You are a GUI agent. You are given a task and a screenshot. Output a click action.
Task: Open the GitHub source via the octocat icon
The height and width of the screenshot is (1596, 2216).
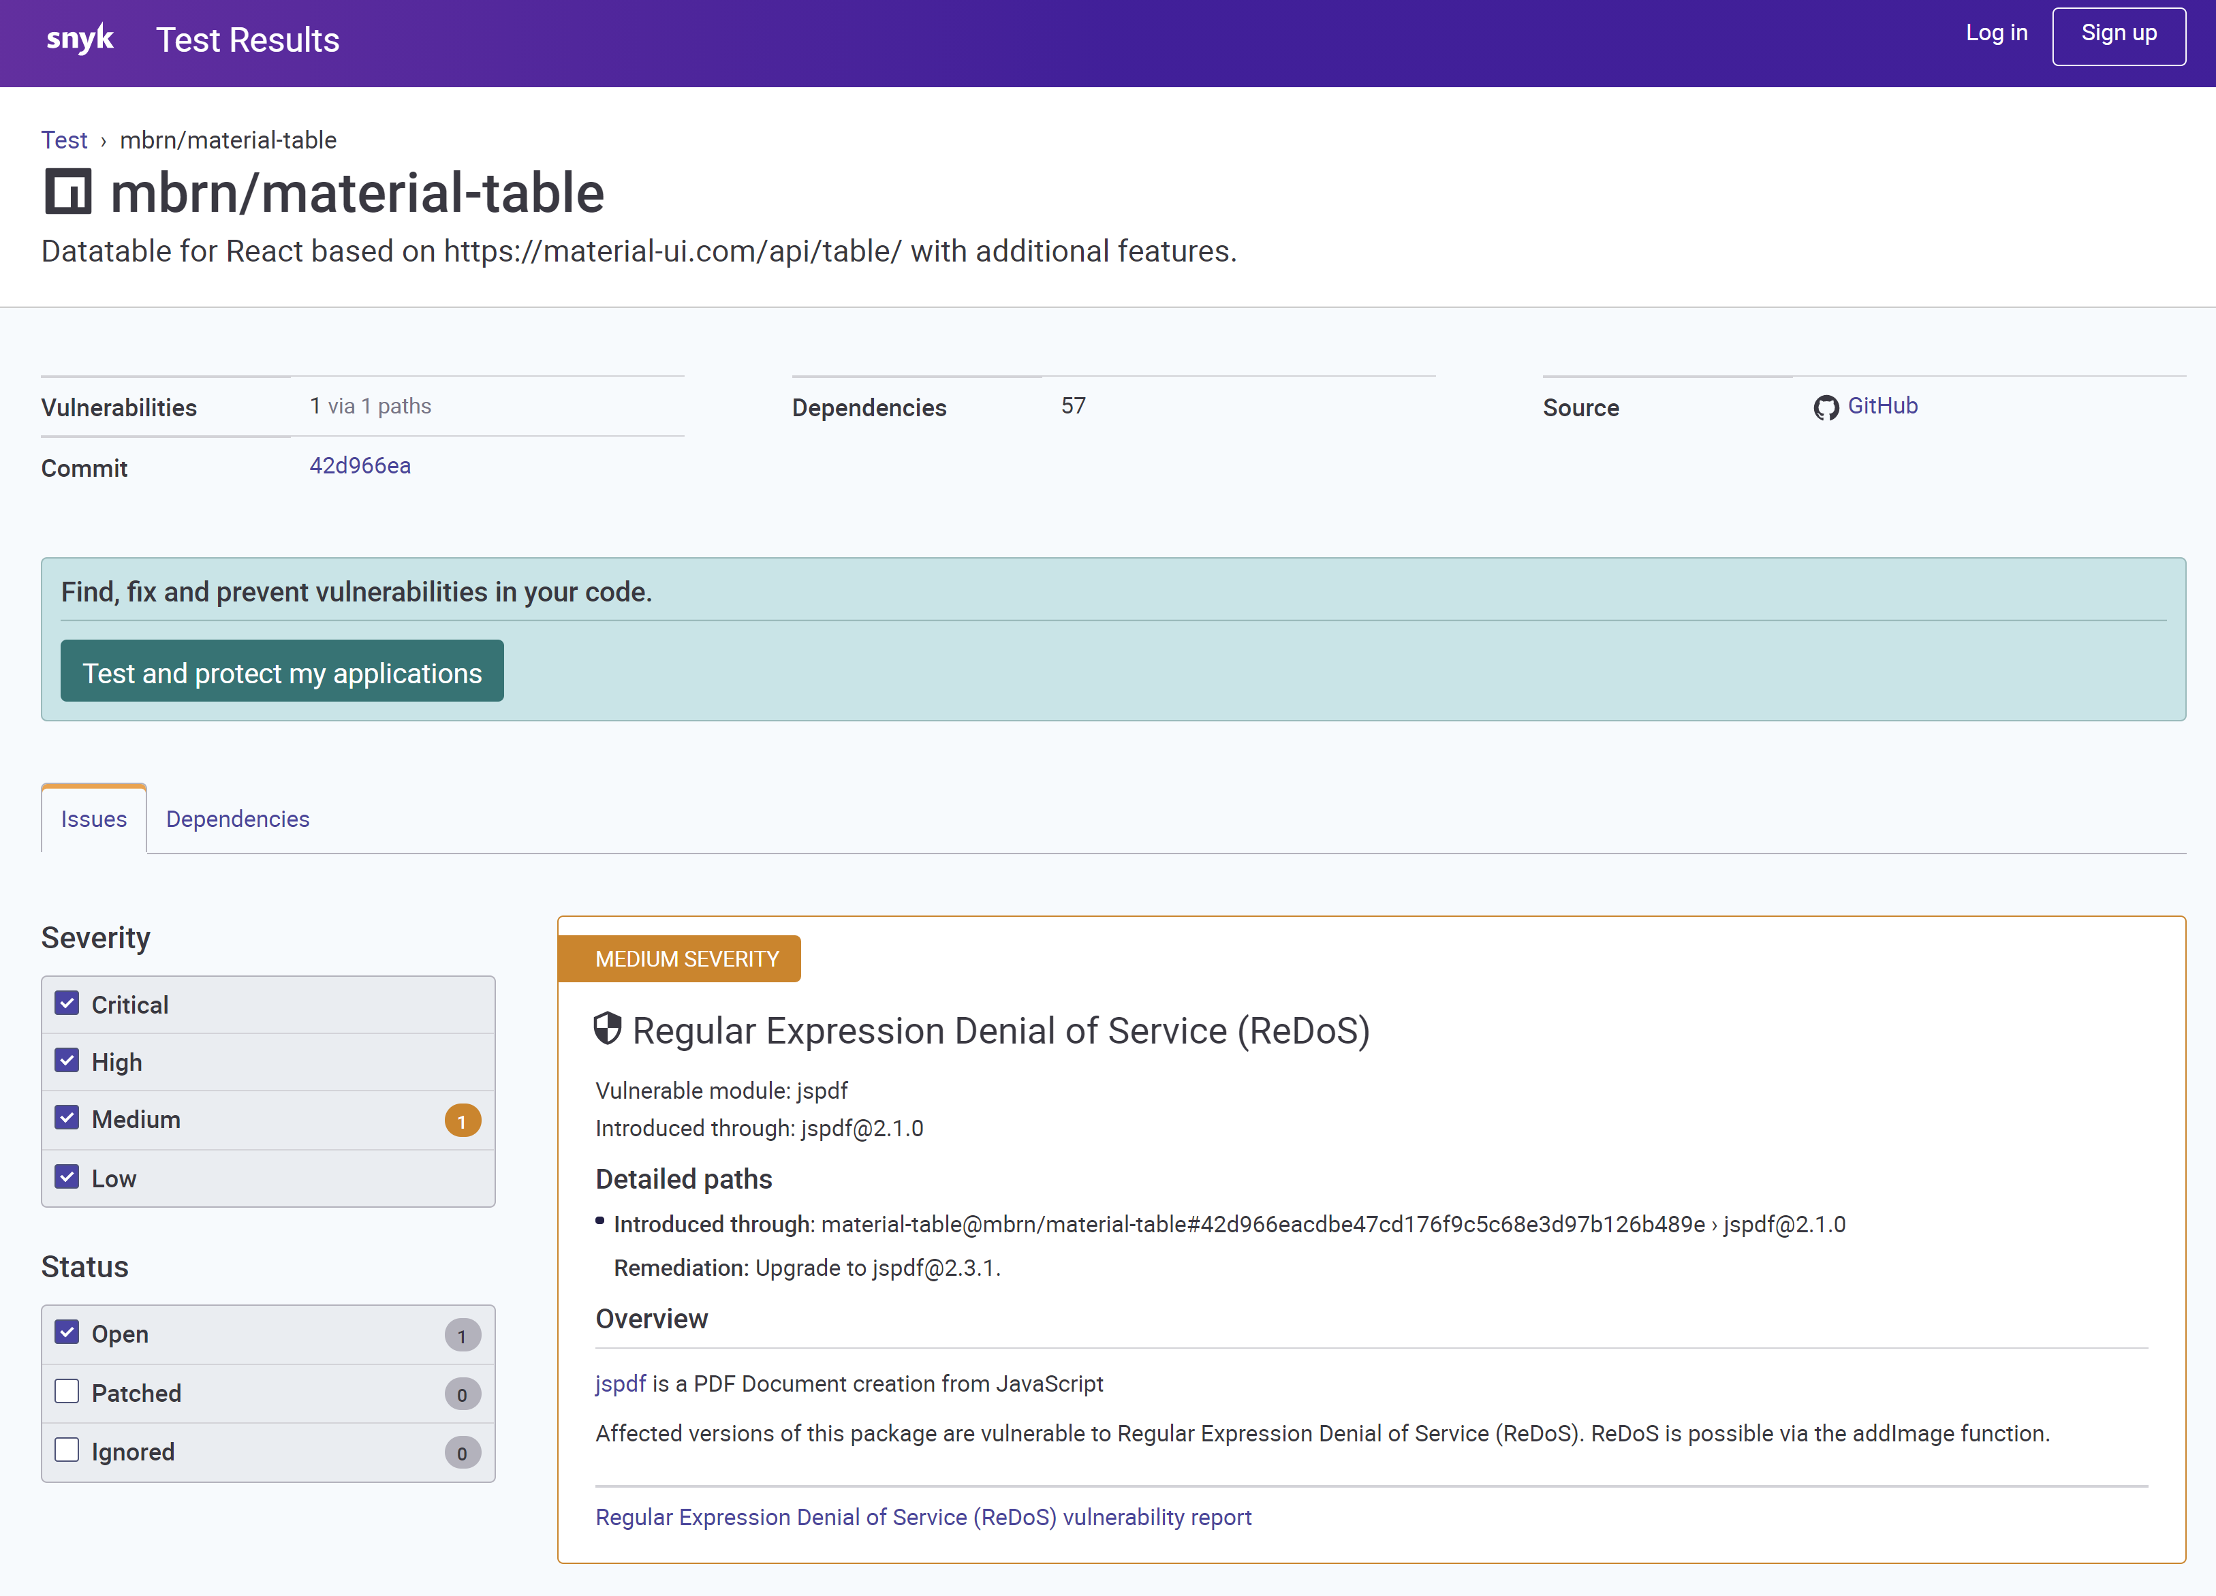[x=1826, y=408]
